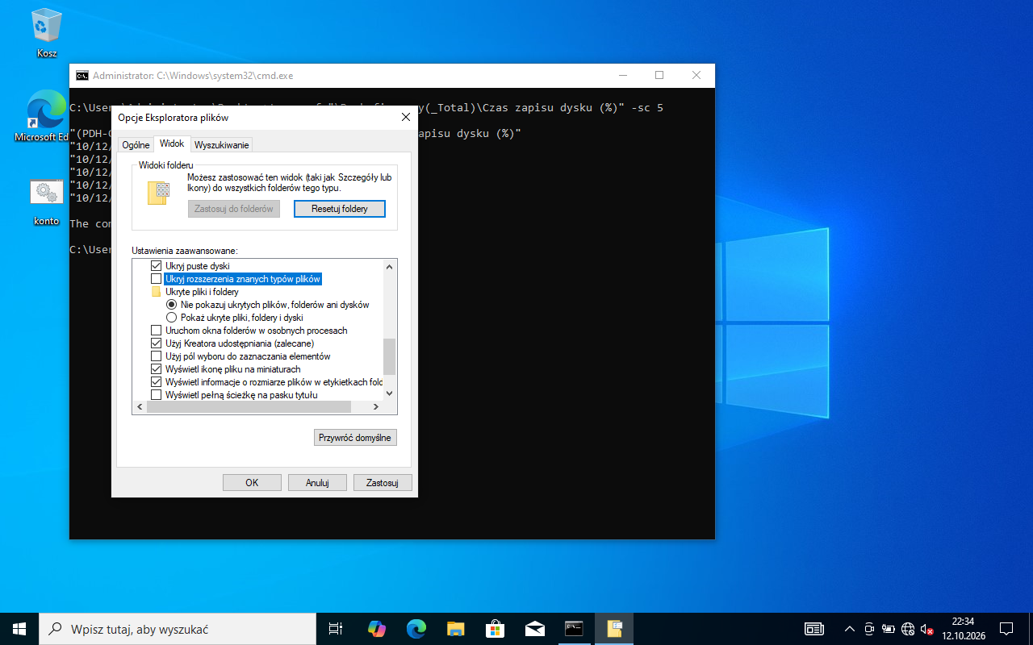1033x645 pixels.
Task: Open the Mail app taskbar icon
Action: point(534,629)
